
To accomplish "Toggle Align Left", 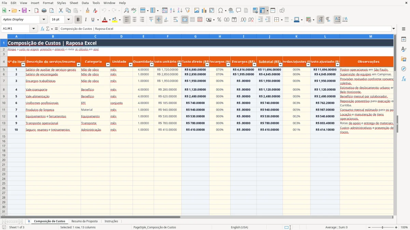I will click(127, 20).
